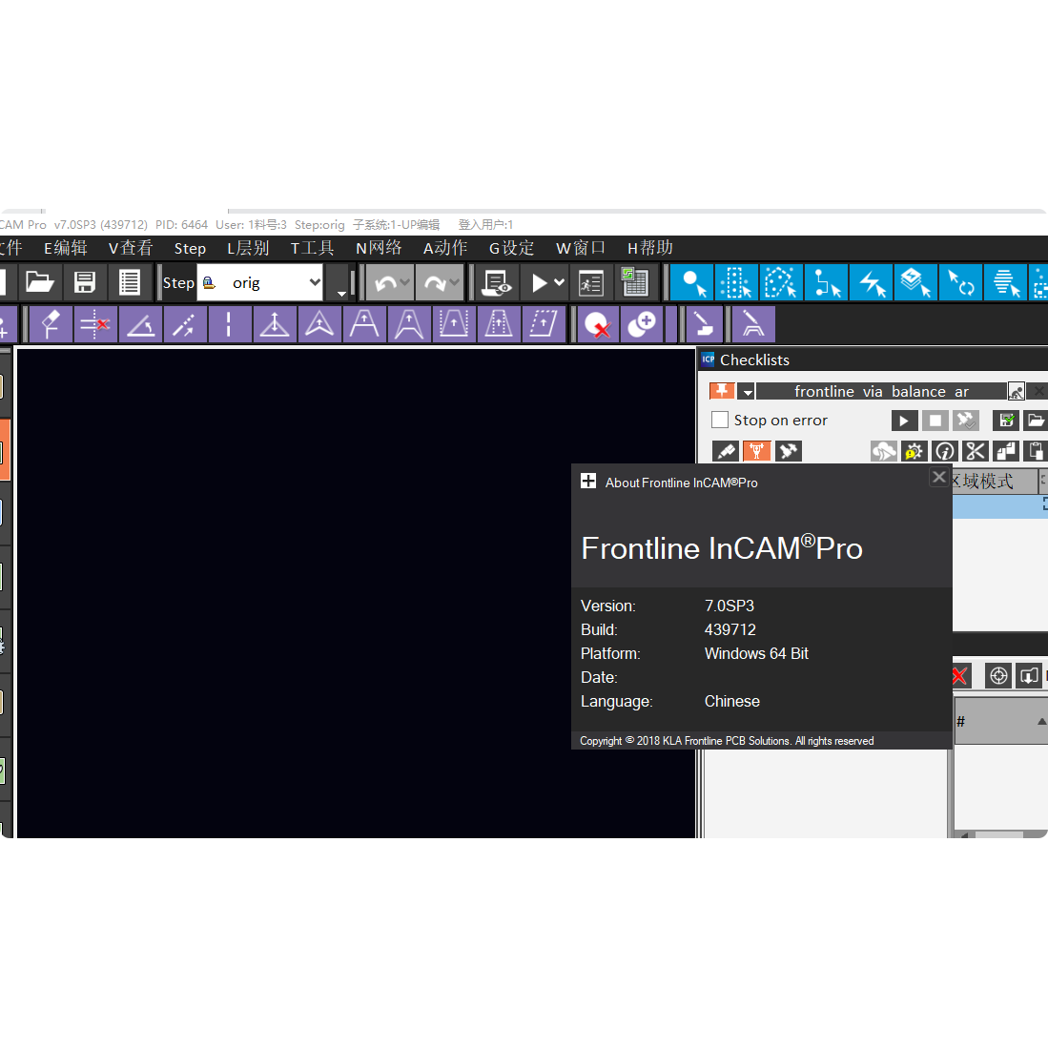Click the cursor with refresh arrows tool
1048x1048 pixels.
(960, 282)
